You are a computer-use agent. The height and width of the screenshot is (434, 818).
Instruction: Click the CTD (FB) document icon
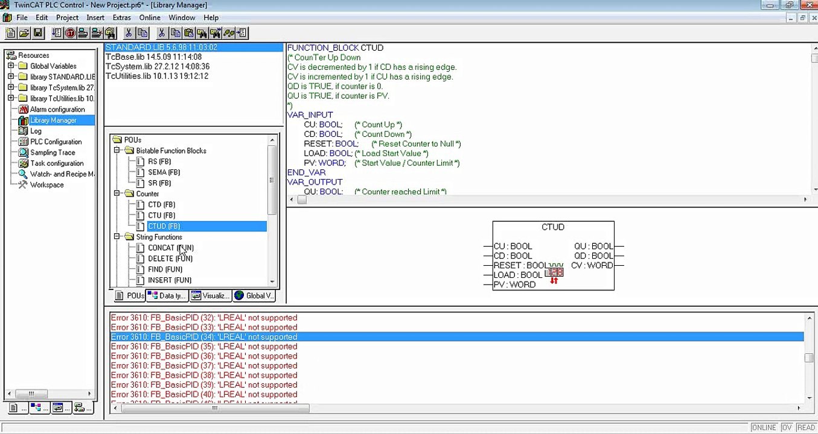pos(141,205)
